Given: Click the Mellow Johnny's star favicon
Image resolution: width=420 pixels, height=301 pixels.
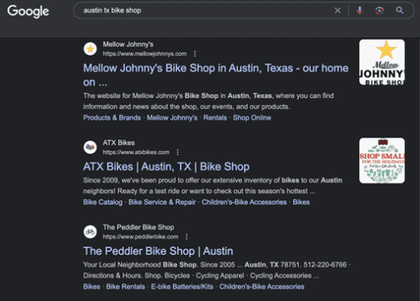Looking at the screenshot, I should click(x=90, y=49).
